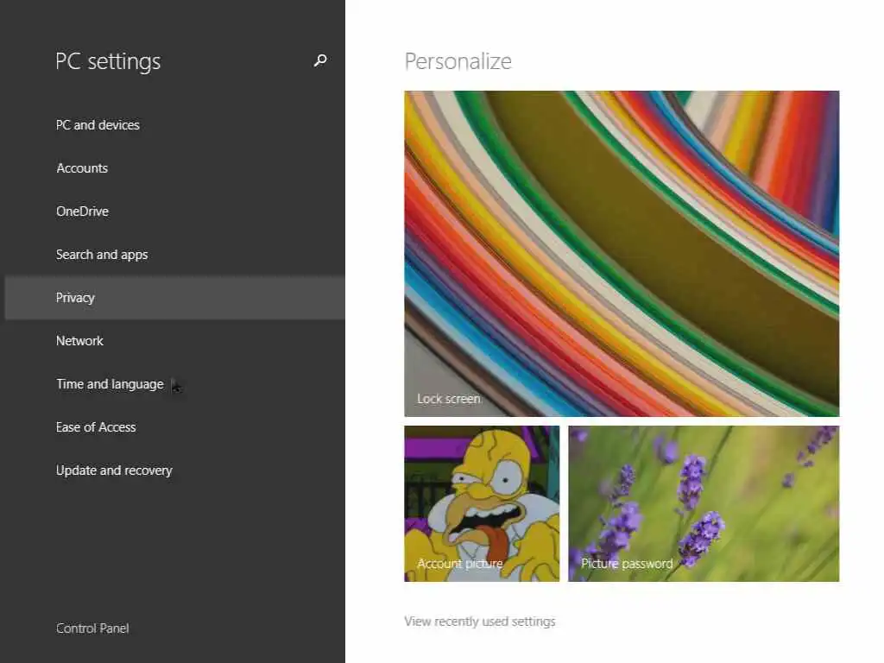
Task: Click the 'Lock screen' caption text
Action: click(x=448, y=399)
